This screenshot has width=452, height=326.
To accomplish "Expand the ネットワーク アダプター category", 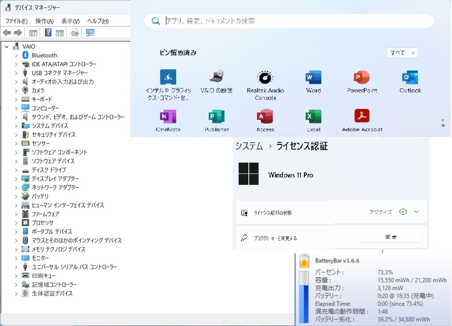I will (x=16, y=187).
